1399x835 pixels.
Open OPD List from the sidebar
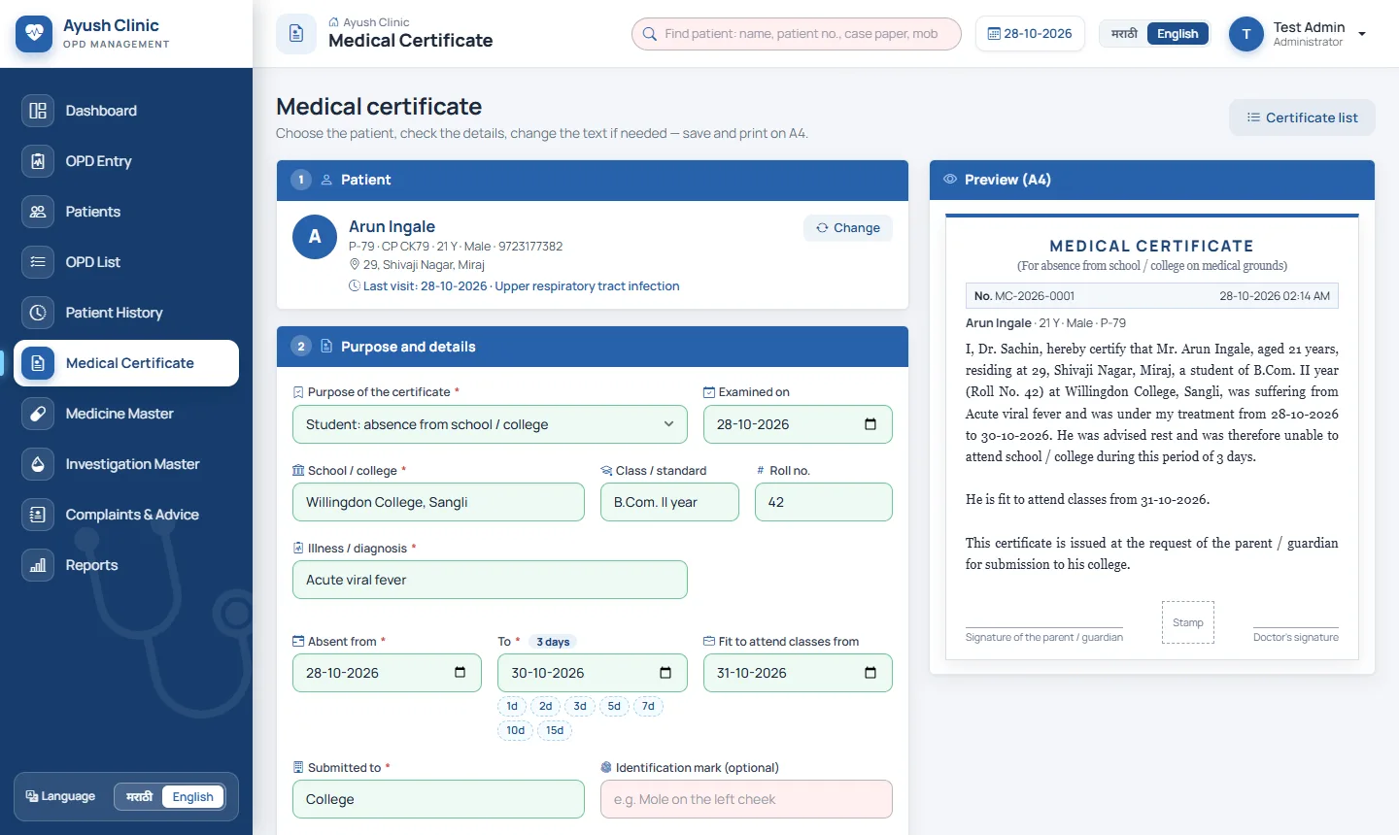pyautogui.click(x=126, y=262)
